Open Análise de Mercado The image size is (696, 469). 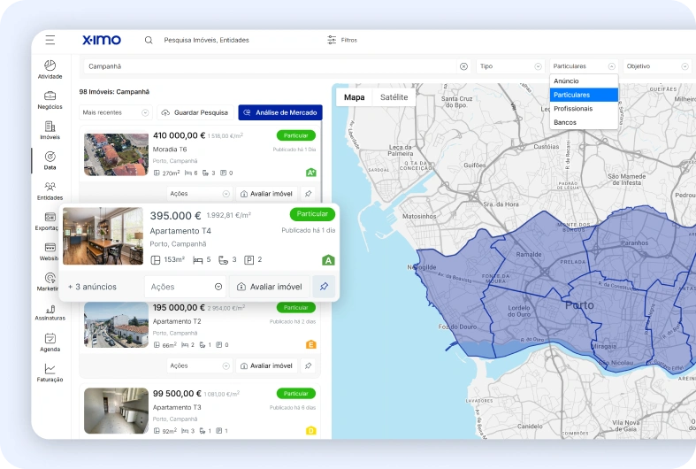tap(280, 112)
